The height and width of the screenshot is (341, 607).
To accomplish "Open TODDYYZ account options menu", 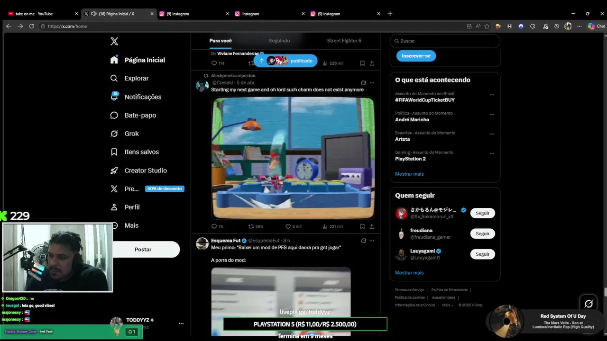I will click(x=181, y=323).
